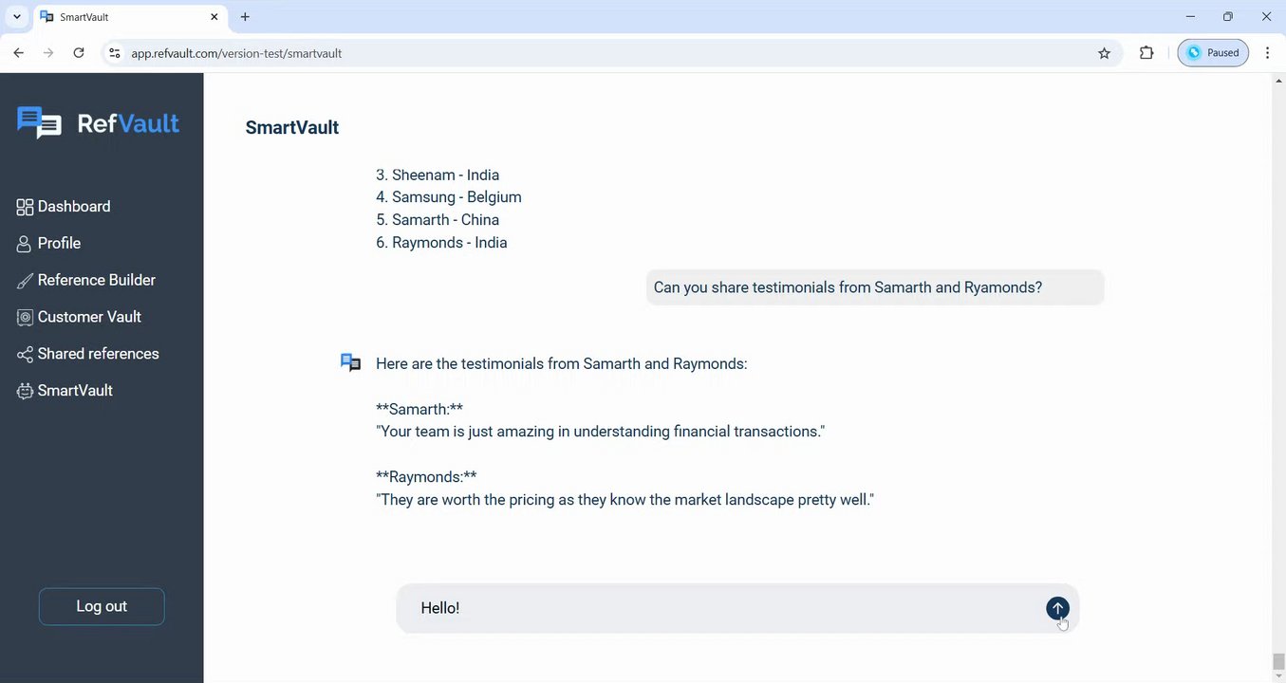Screen dimensions: 1286x683
Task: Click the Raymonds testimonial quote
Action: click(624, 500)
